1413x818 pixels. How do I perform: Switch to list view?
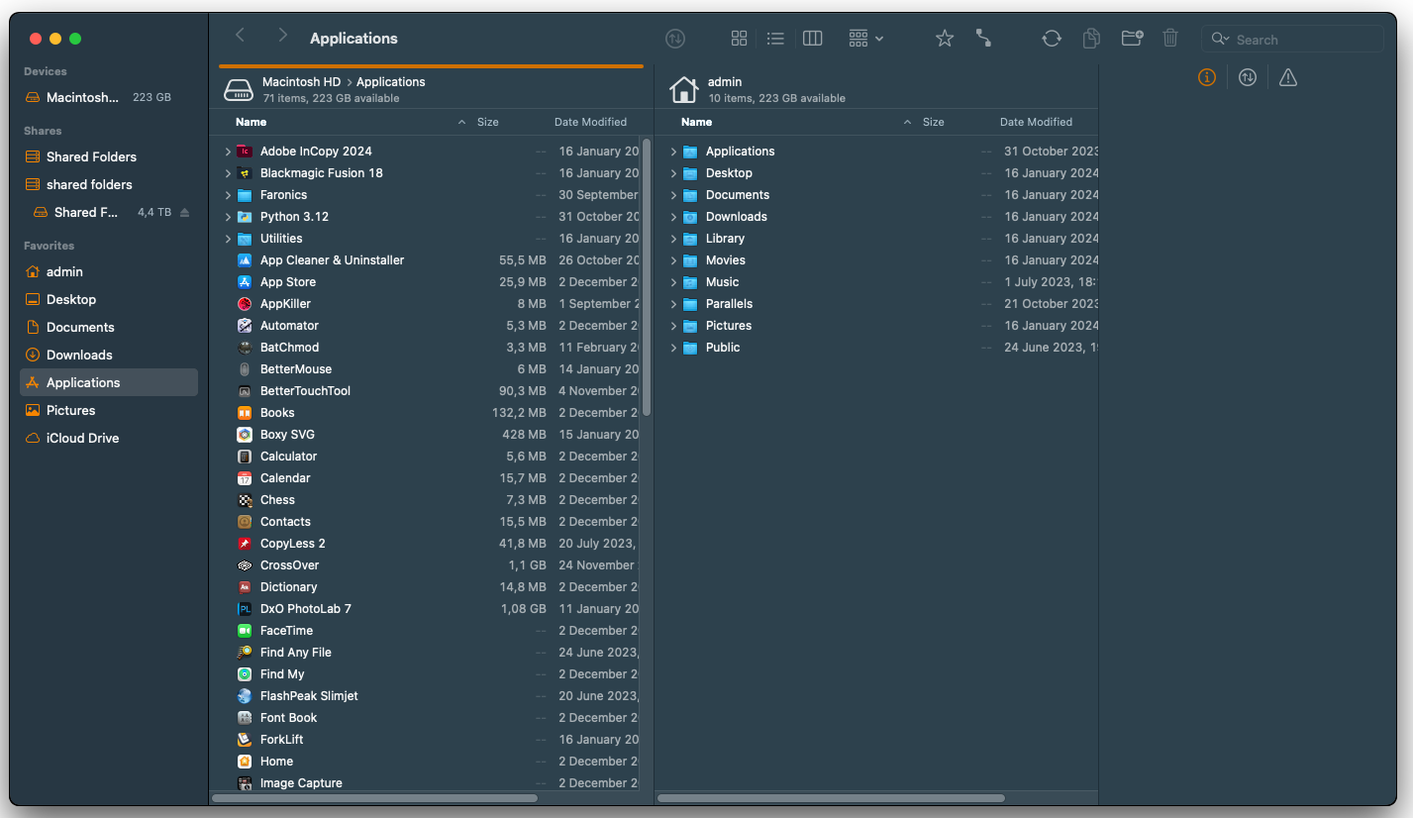click(775, 39)
